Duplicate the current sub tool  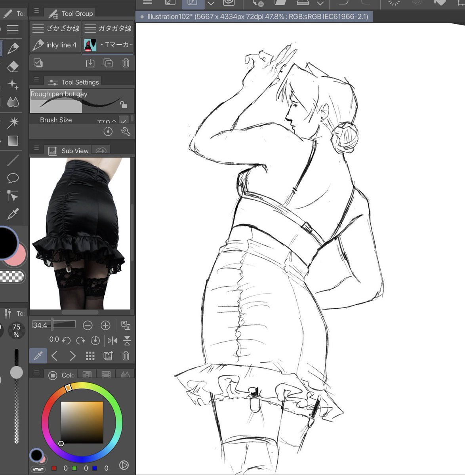click(x=108, y=63)
